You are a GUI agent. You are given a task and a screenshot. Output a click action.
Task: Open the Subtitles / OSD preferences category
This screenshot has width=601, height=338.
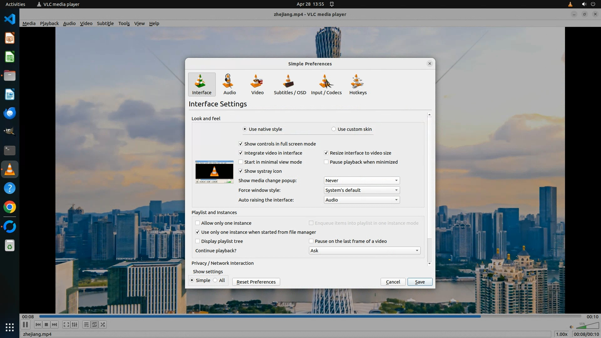[290, 84]
